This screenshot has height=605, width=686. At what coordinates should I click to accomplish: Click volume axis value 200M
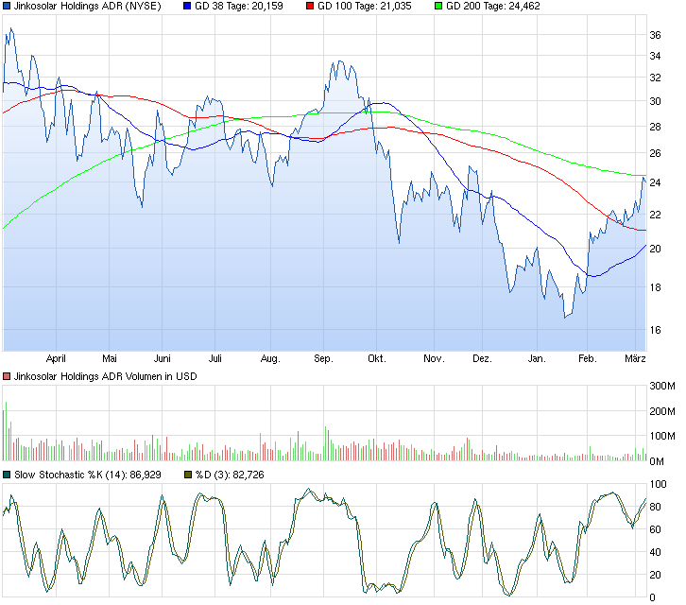[x=662, y=411]
